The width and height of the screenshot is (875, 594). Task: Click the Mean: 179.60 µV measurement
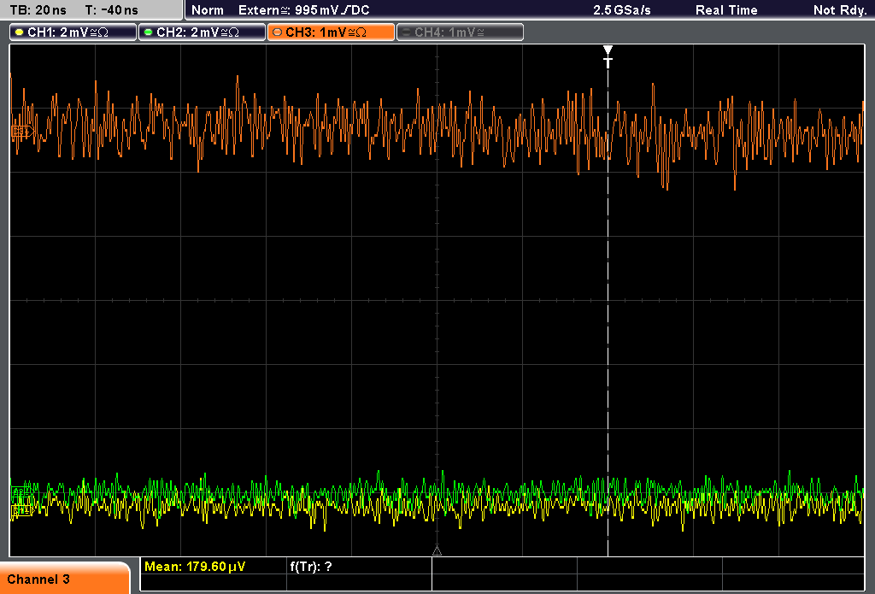point(195,567)
